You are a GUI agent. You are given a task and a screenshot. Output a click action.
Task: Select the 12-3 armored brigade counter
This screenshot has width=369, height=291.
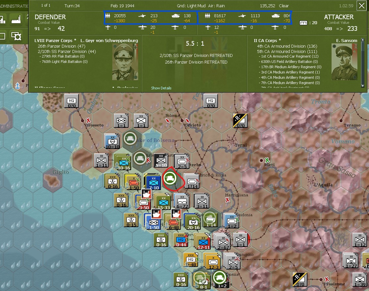[x=213, y=262]
